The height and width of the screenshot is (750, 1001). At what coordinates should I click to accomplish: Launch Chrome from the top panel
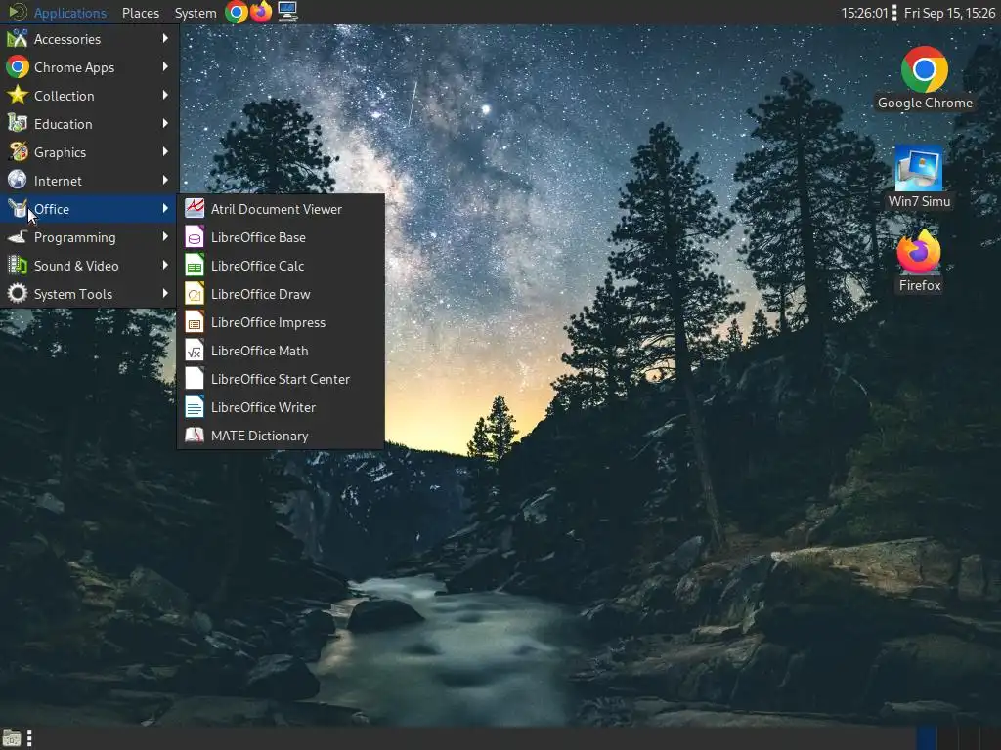pyautogui.click(x=237, y=12)
